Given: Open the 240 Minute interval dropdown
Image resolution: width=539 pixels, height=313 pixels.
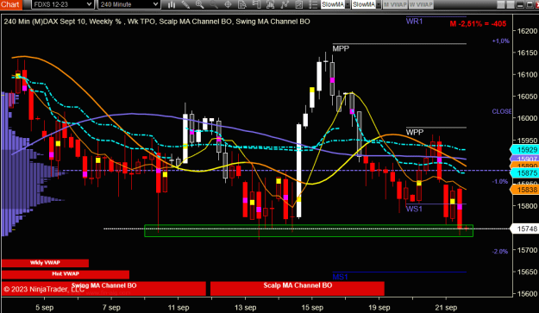Looking at the screenshot, I should point(128,4).
